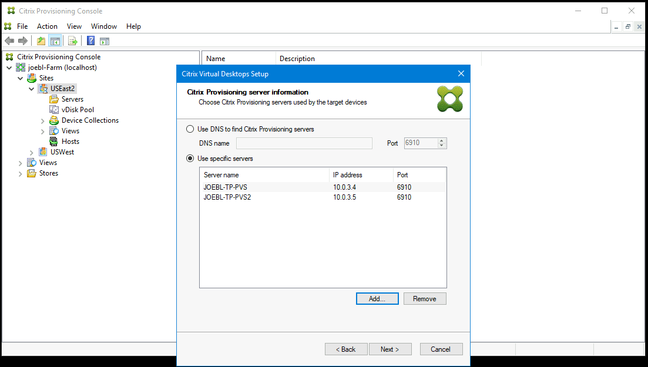Expand the Views node under USEast2
648x367 pixels.
(x=42, y=132)
